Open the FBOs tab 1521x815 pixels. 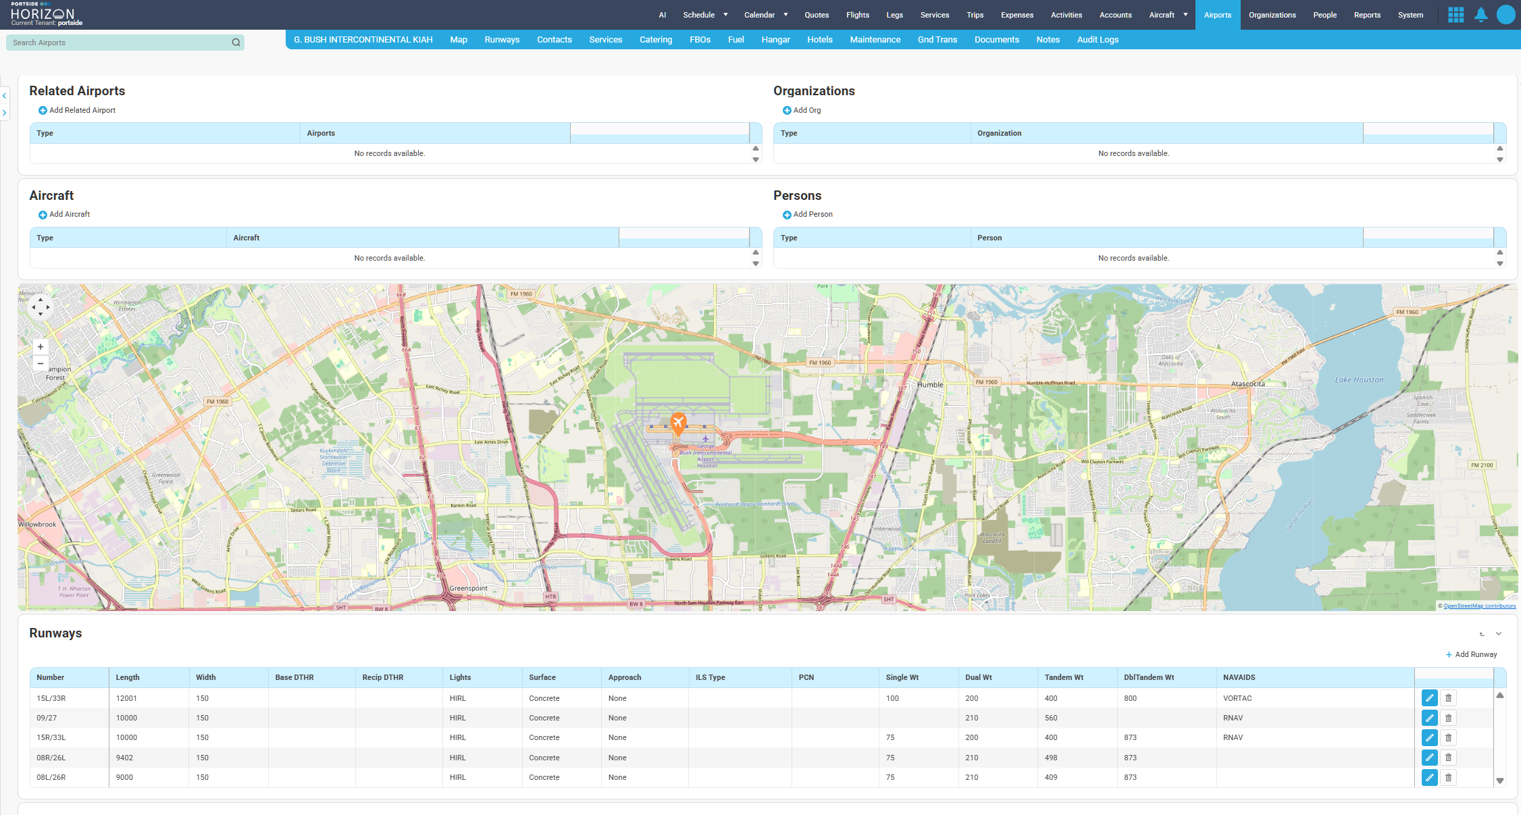tap(700, 40)
